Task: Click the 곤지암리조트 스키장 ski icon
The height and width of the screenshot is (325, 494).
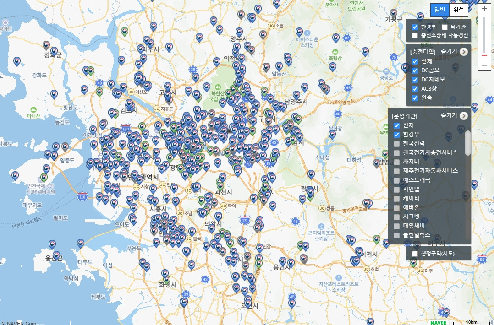Action: (x=321, y=227)
